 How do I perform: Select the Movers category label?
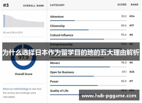pyautogui.click(x=55, y=63)
